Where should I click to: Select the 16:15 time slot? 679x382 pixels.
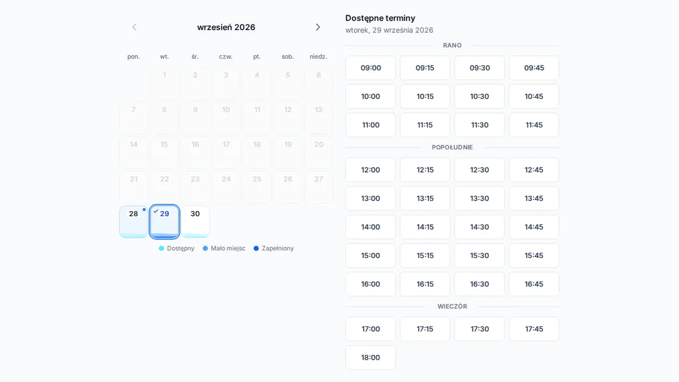pyautogui.click(x=425, y=284)
